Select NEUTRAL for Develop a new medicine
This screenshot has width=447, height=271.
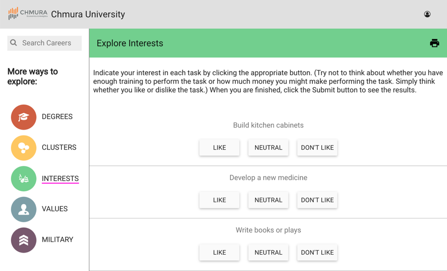point(268,200)
